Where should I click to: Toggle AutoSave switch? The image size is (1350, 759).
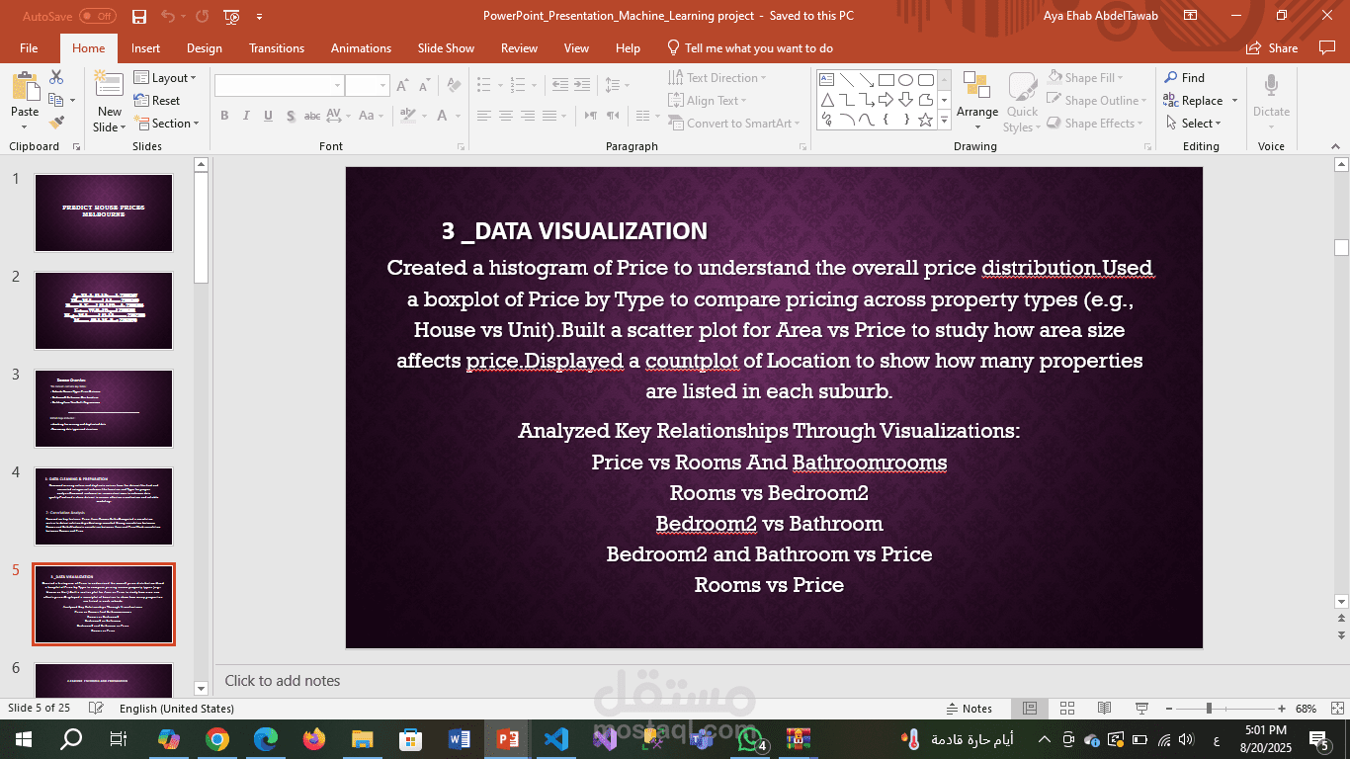(x=97, y=16)
